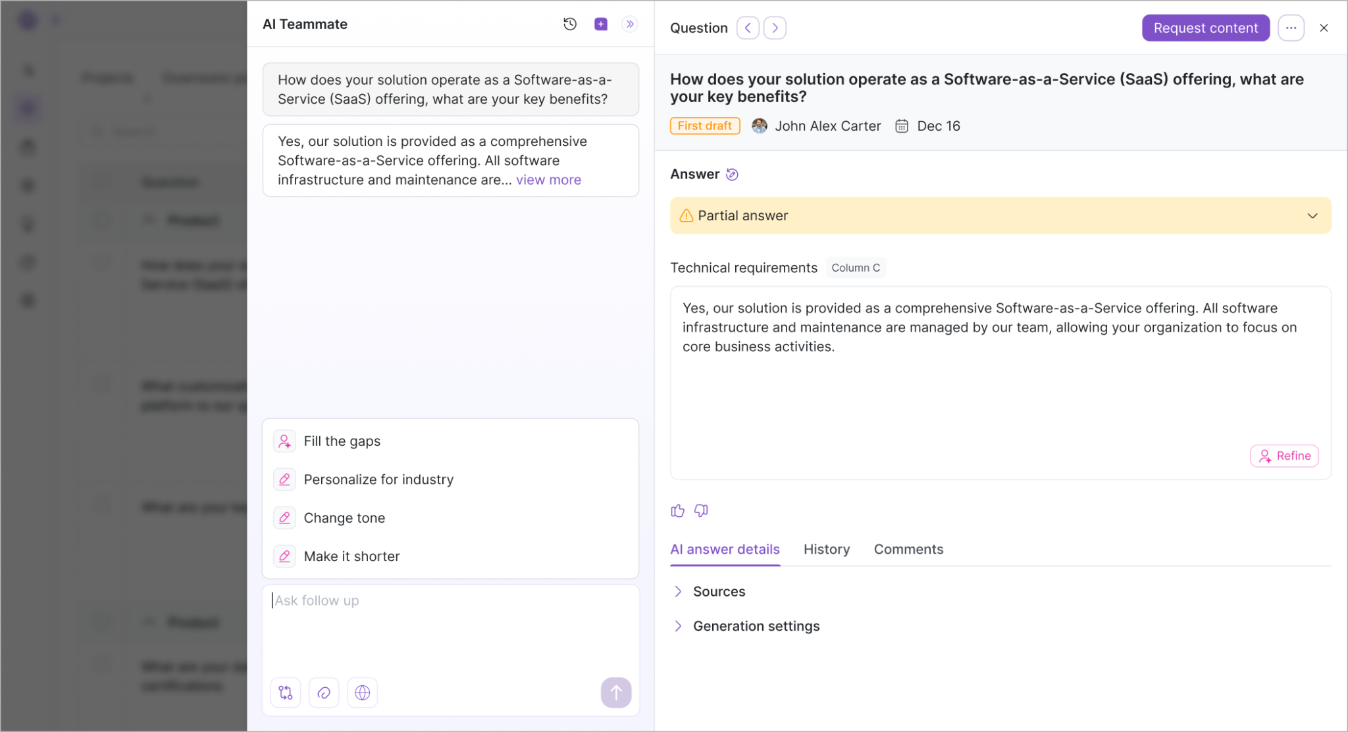The image size is (1348, 732).
Task: Click the globe web search icon
Action: tap(363, 693)
